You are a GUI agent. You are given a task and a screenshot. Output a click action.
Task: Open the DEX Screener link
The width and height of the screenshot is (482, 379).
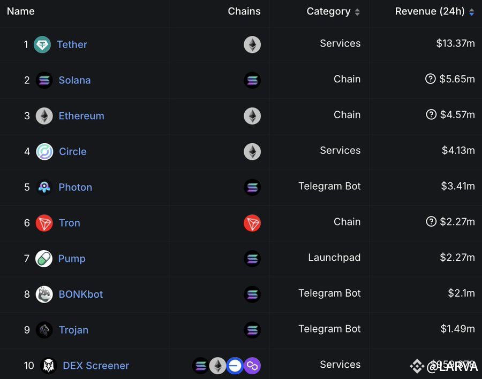click(95, 366)
